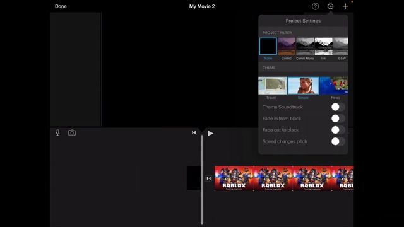
Task: Enable the Theme Soundtrack switch
Action: [338, 107]
